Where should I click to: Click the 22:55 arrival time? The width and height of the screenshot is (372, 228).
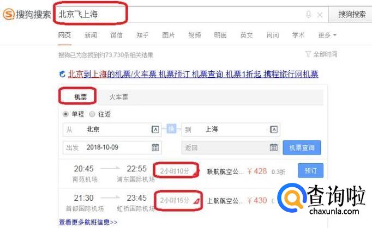(x=137, y=169)
